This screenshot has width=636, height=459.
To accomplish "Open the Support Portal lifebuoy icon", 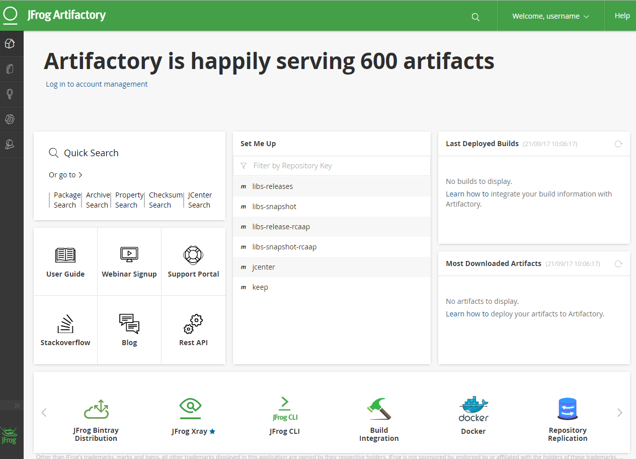I will pos(193,255).
